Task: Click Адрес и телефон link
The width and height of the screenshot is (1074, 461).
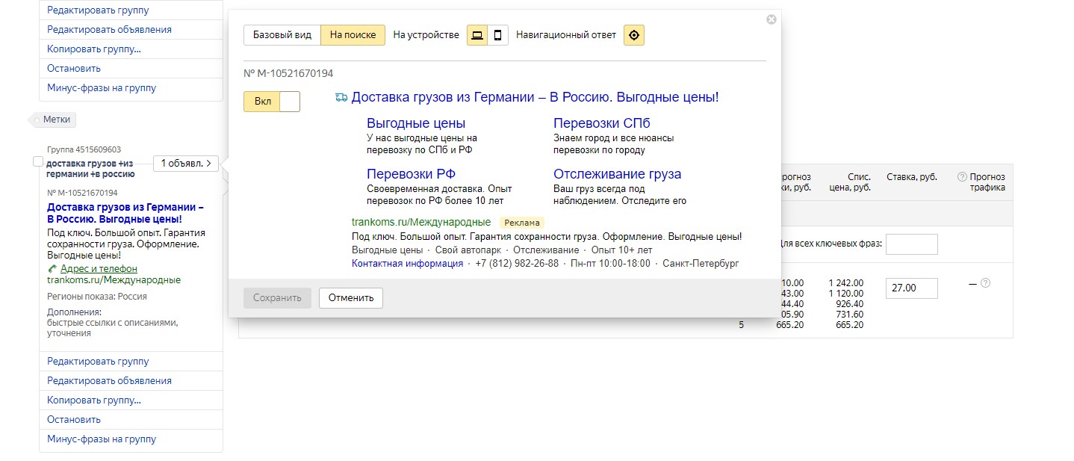Action: click(x=99, y=269)
